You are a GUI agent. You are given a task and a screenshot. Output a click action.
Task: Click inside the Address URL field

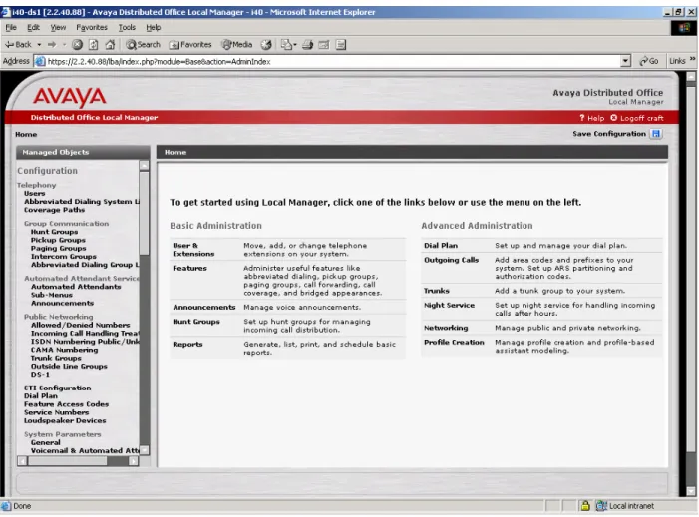pos(328,61)
